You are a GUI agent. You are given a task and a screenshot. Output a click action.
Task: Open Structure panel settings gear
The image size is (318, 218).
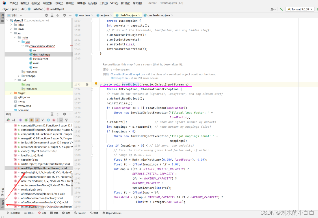coord(64,114)
